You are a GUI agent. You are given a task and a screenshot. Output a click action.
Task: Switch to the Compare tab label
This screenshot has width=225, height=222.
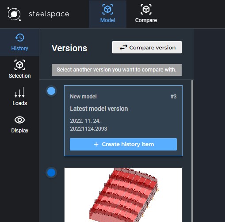146,20
